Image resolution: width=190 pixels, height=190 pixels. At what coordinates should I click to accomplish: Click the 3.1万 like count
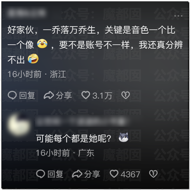point(102,96)
